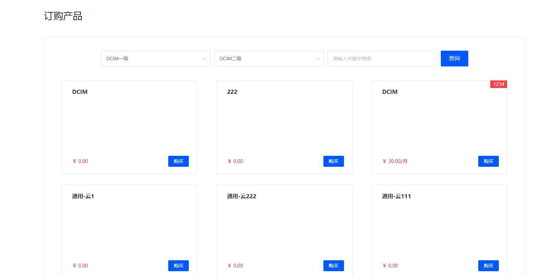Open the 通用-云1 product card title

click(83, 196)
